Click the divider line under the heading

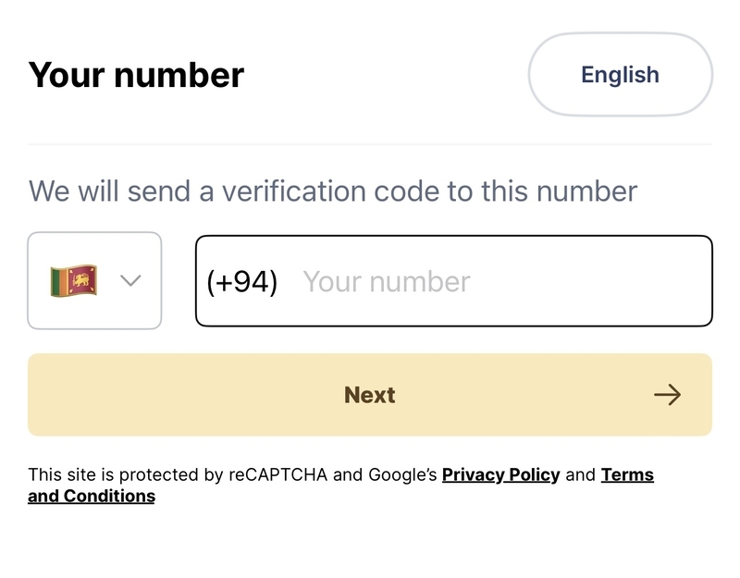tap(369, 144)
